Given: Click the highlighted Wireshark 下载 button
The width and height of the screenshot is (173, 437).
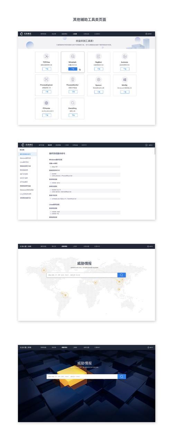Looking at the screenshot, I should point(73,69).
